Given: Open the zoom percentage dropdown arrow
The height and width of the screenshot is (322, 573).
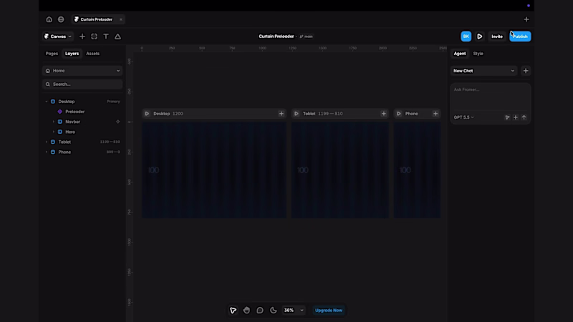Looking at the screenshot, I should click(302, 311).
